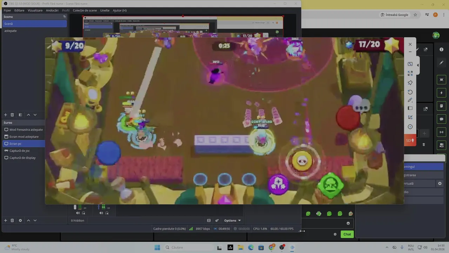Screen dimensions: 449x253
Task: Click the 60.00 / 60.00 FPS status
Action: click(282, 229)
